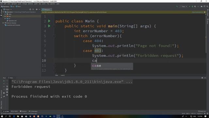Open Main run configuration dropdown
The height and width of the screenshot is (118, 209).
[x=184, y=7]
